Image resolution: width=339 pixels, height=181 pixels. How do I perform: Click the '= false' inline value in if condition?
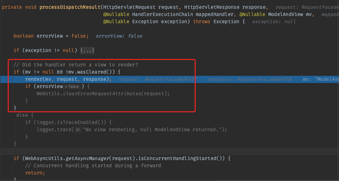(72, 86)
